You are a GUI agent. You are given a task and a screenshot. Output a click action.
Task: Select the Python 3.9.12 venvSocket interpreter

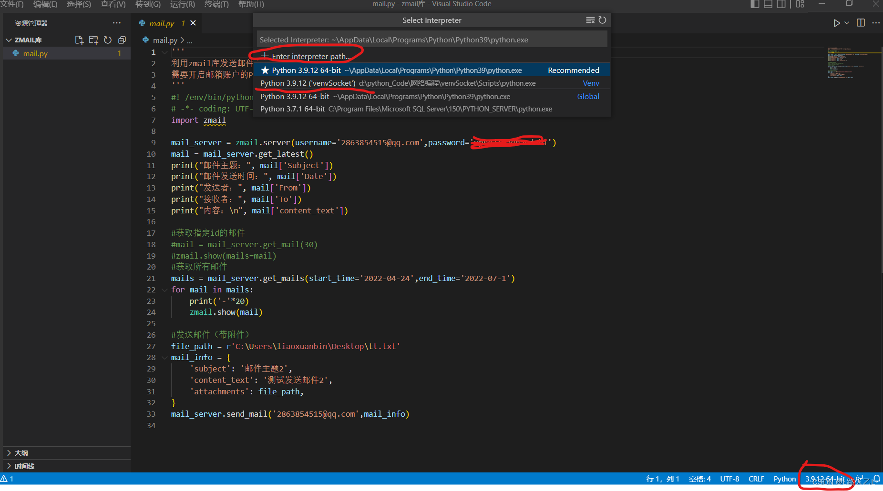click(x=431, y=83)
